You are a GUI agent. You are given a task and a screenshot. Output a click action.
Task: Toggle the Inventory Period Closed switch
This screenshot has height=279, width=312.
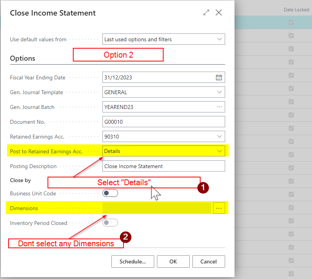tap(110, 223)
